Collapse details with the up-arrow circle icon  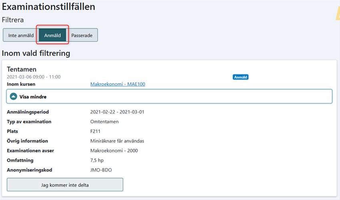[x=14, y=97]
